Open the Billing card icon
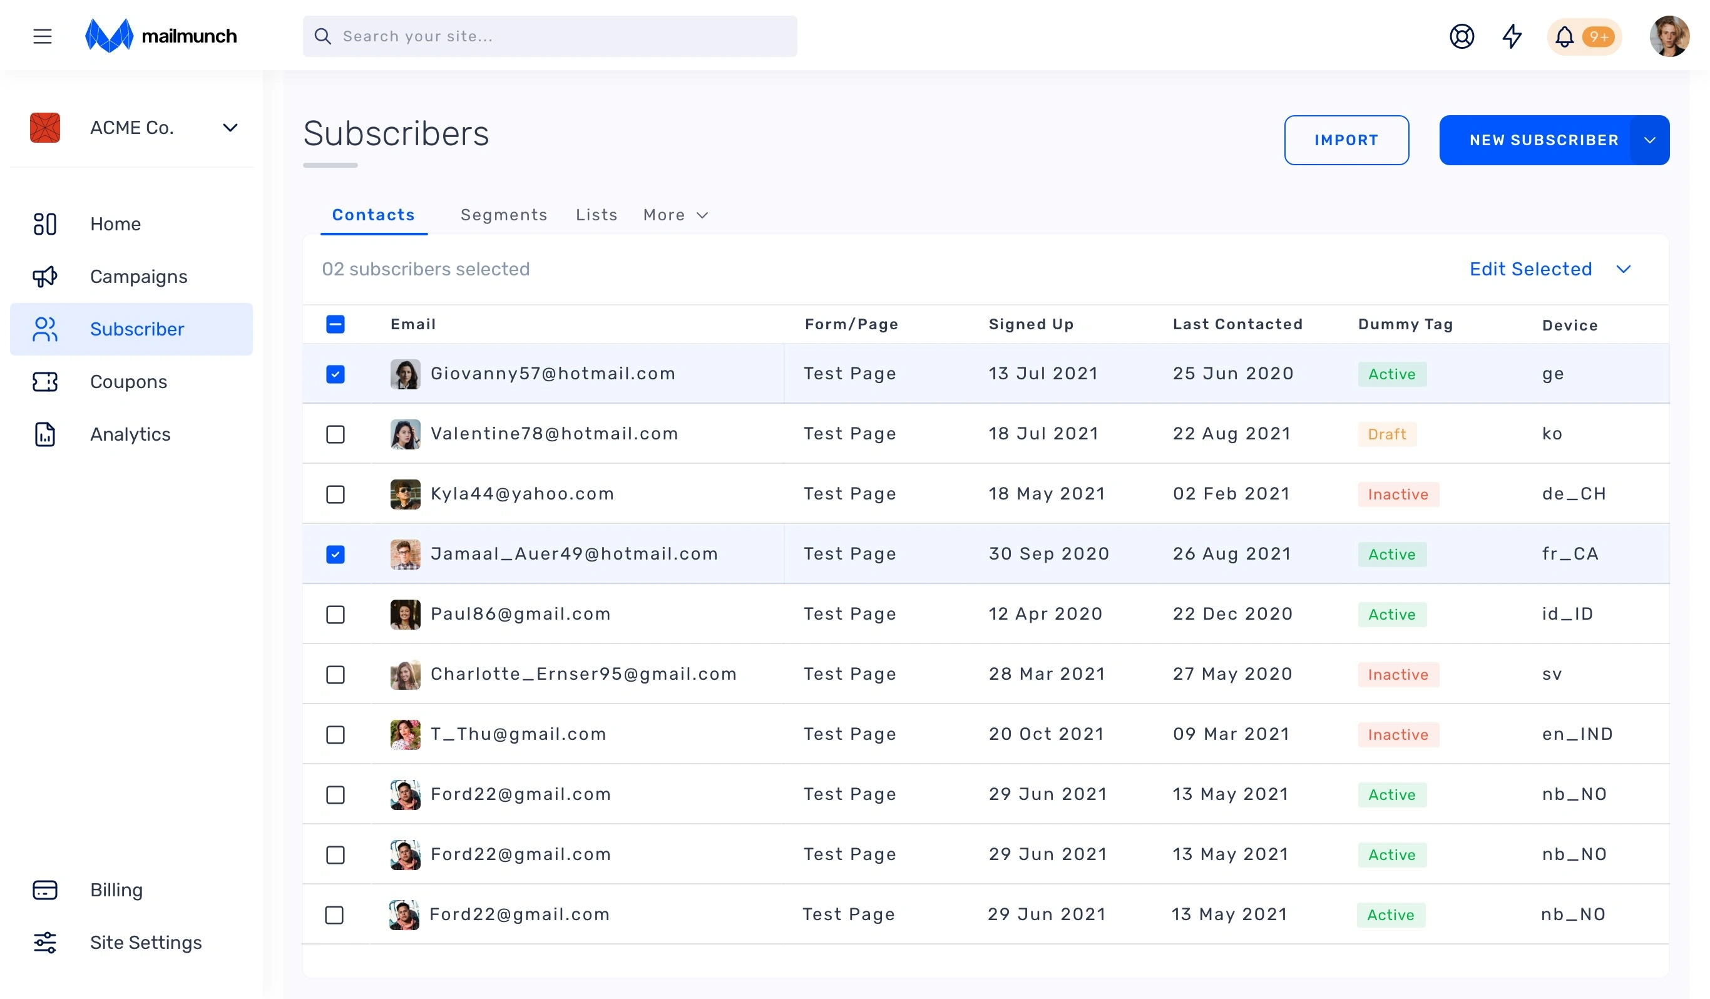 coord(45,889)
